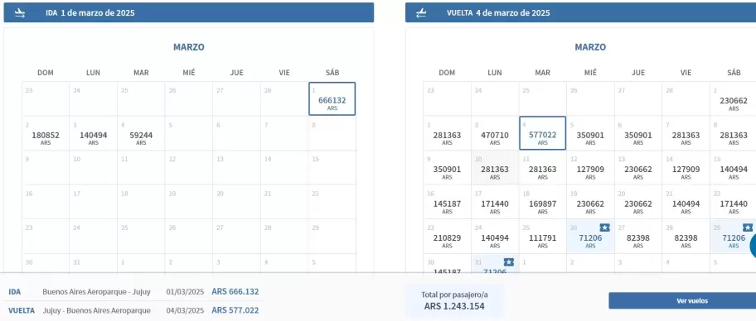
Task: Choose return March 20 at 230662 ARS
Action: 638,202
